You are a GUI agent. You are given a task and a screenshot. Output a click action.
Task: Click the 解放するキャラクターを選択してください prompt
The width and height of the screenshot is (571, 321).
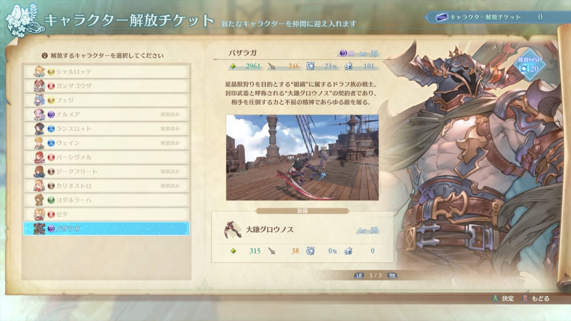pos(107,56)
